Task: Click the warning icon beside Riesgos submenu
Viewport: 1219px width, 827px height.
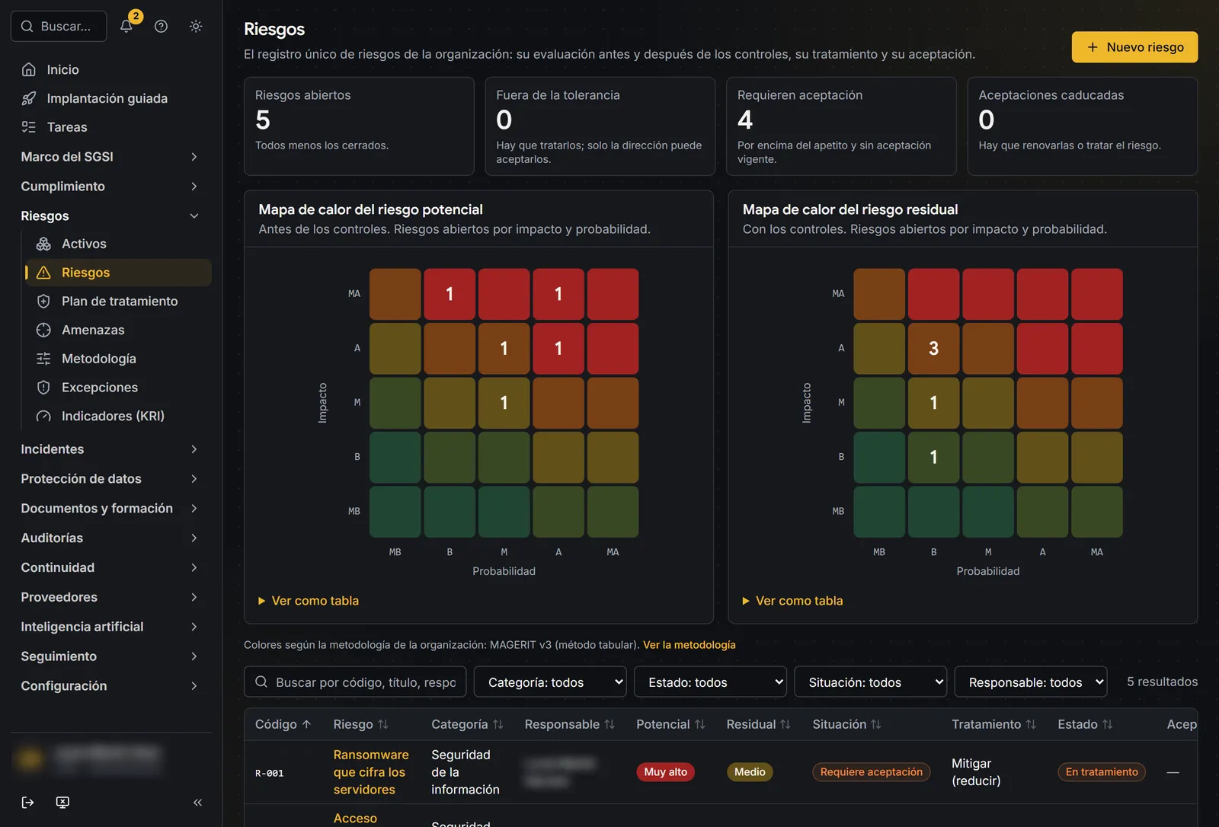Action: point(44,273)
